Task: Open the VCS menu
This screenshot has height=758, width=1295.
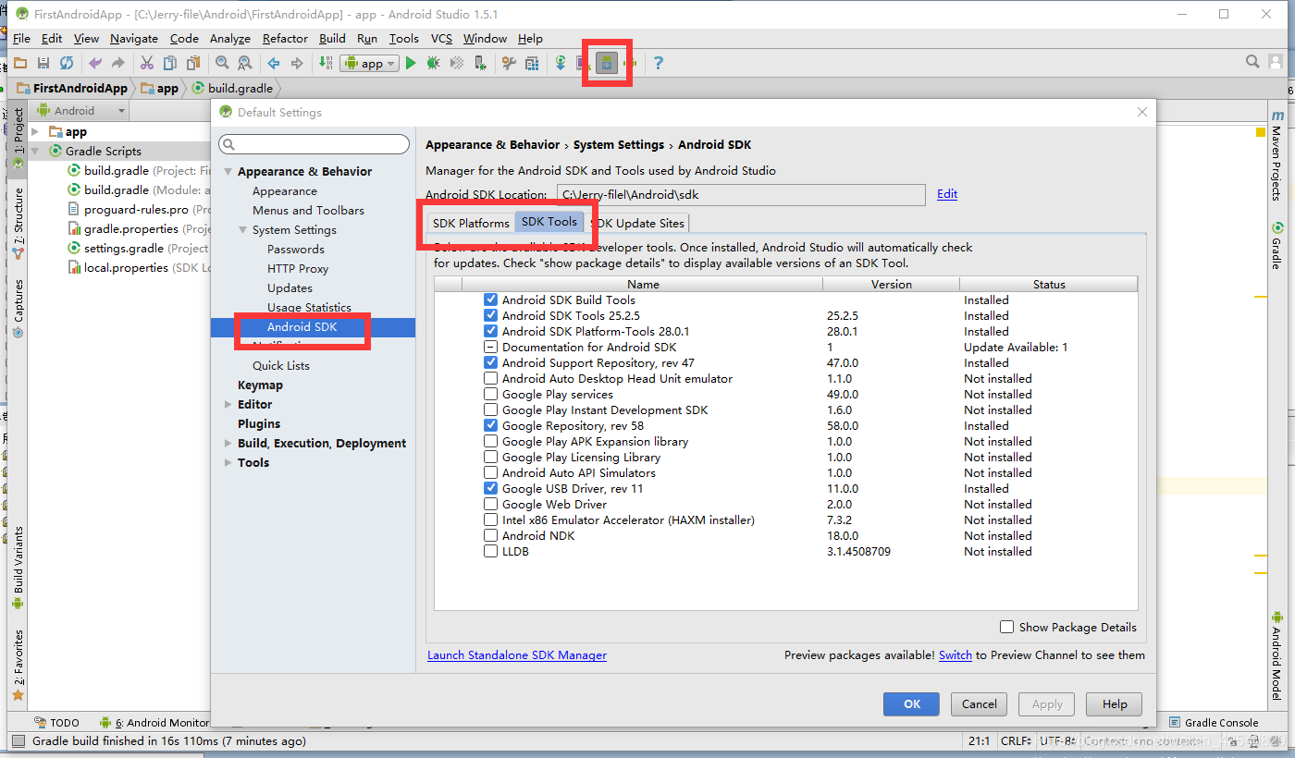Action: (441, 39)
